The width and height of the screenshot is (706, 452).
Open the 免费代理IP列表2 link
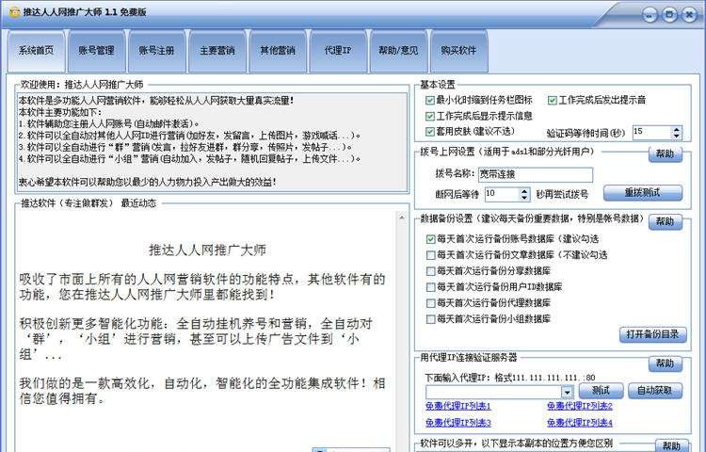tap(580, 406)
